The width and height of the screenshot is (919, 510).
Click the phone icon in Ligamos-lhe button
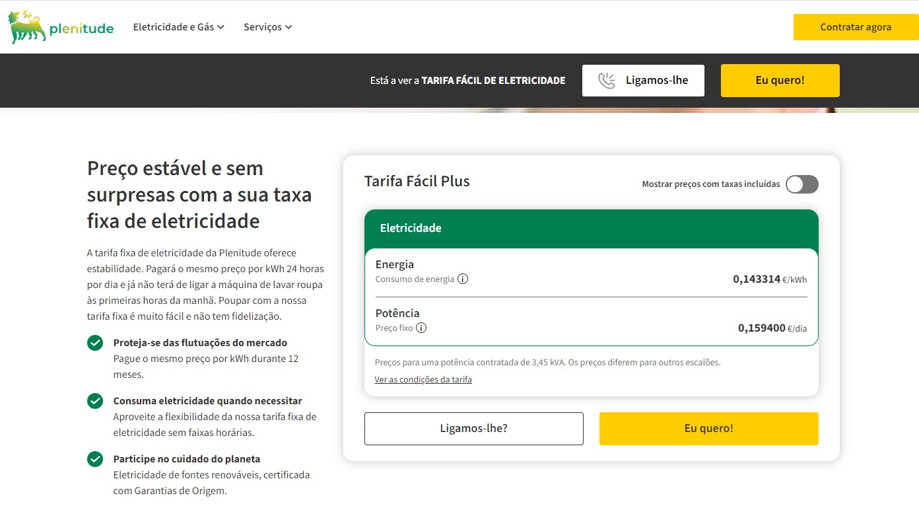[606, 81]
